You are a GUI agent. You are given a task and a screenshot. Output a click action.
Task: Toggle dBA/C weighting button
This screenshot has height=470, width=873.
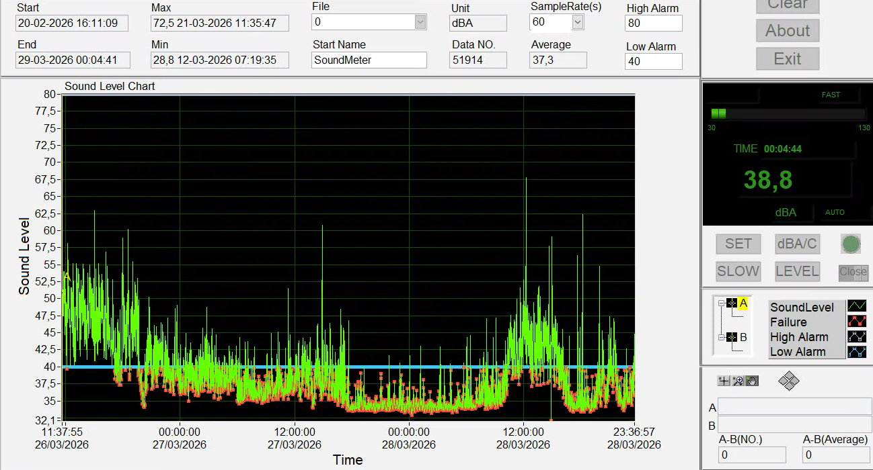(797, 244)
